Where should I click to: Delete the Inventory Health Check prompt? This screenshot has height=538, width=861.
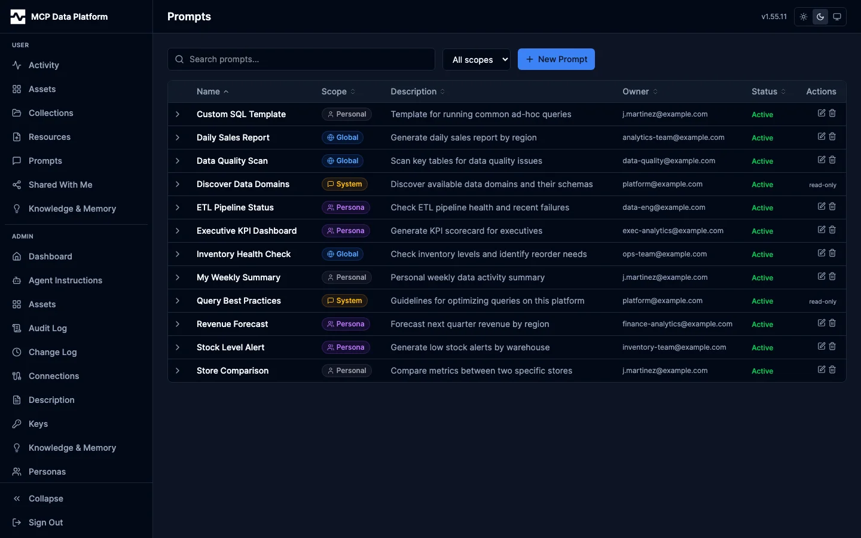pos(832,253)
